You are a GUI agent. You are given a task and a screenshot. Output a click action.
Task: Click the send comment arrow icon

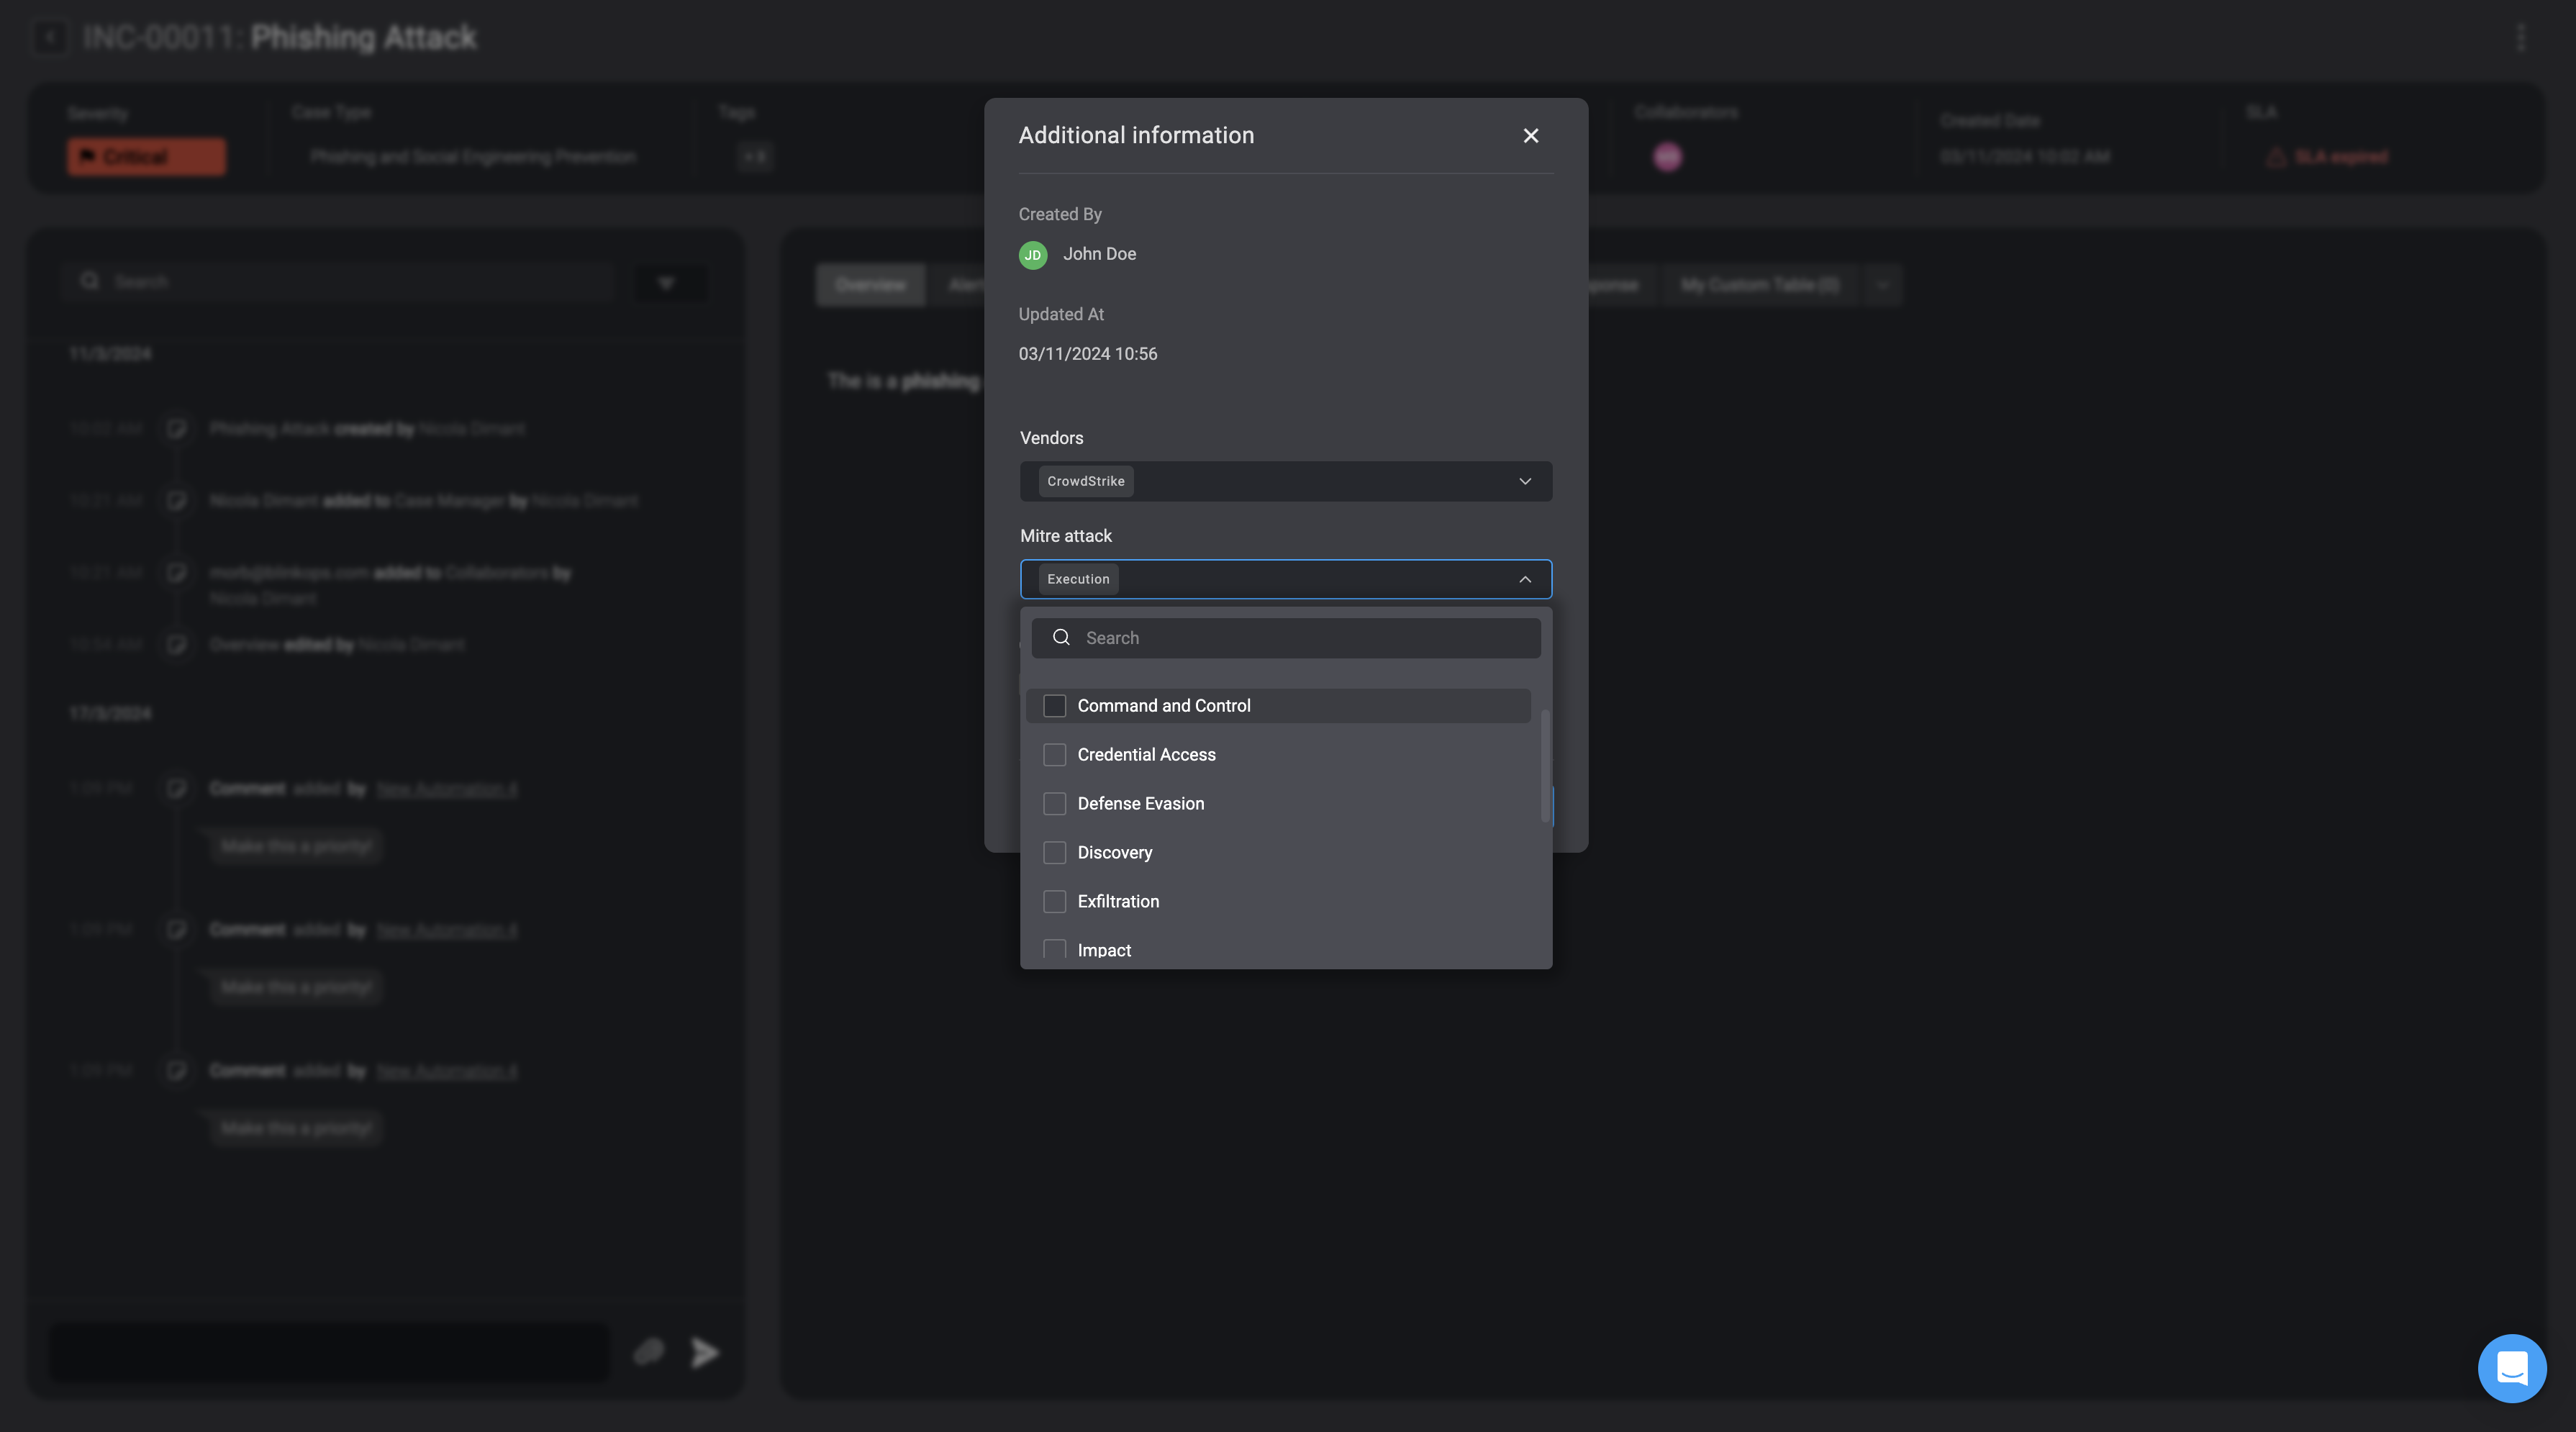705,1353
